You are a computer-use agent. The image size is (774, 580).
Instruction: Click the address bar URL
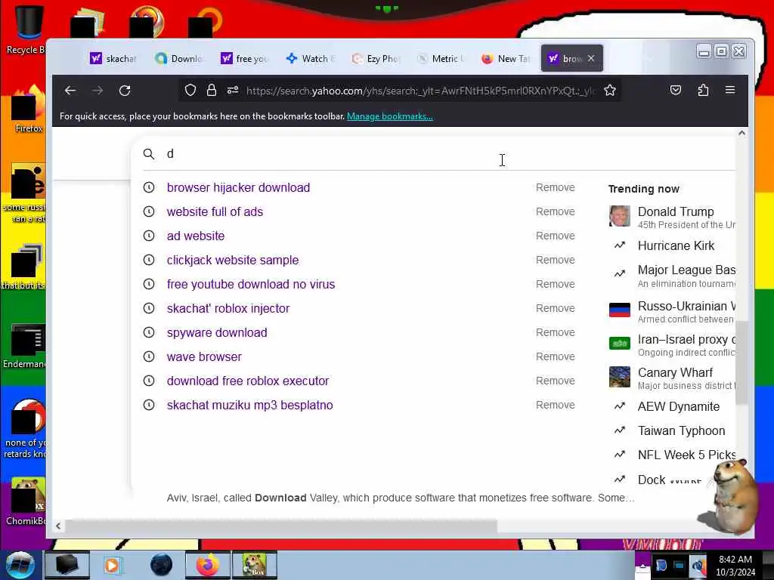(x=420, y=91)
